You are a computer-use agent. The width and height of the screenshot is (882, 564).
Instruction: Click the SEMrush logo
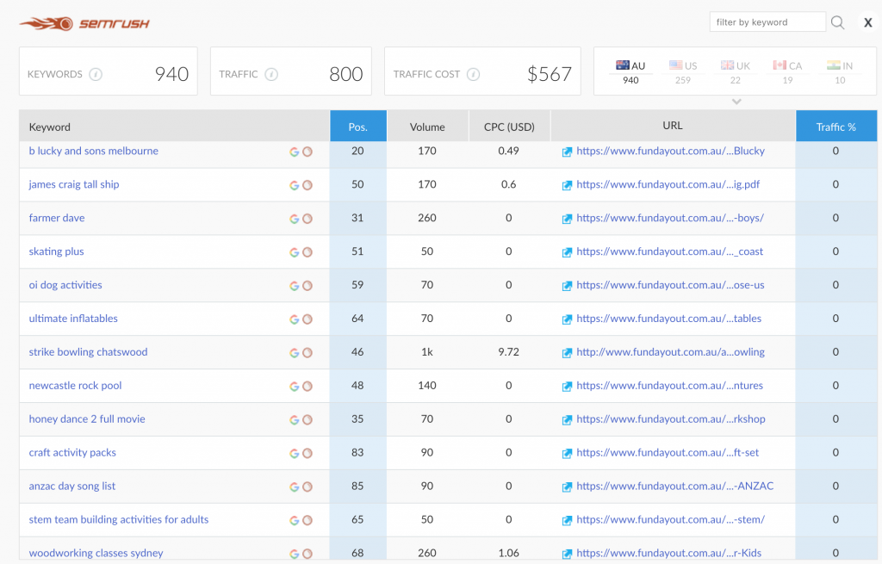tap(84, 23)
